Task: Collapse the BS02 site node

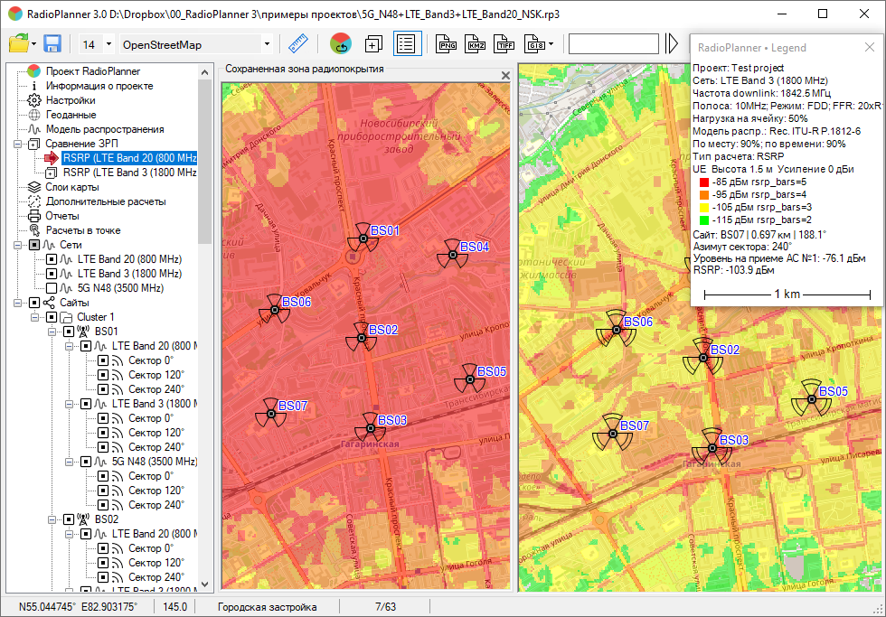Action: pos(52,519)
